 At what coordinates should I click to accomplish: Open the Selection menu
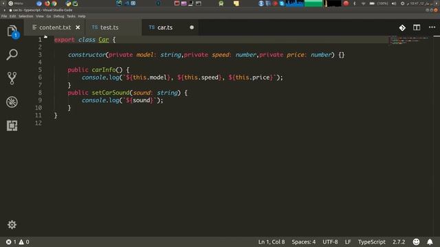pos(26,16)
